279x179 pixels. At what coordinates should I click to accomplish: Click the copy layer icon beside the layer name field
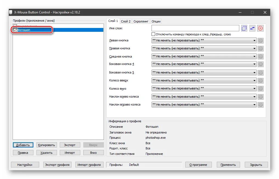pos(244,28)
